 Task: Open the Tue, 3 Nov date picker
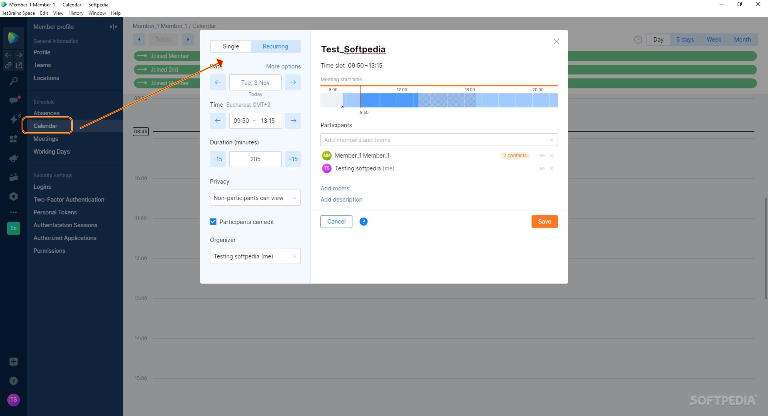click(x=255, y=82)
